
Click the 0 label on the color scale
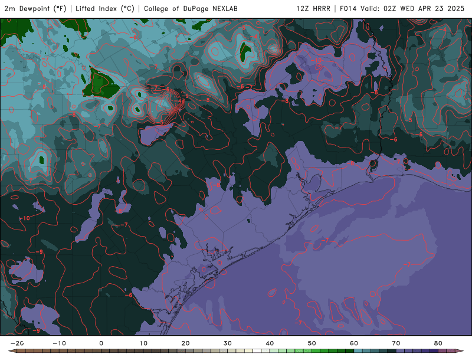point(101,343)
